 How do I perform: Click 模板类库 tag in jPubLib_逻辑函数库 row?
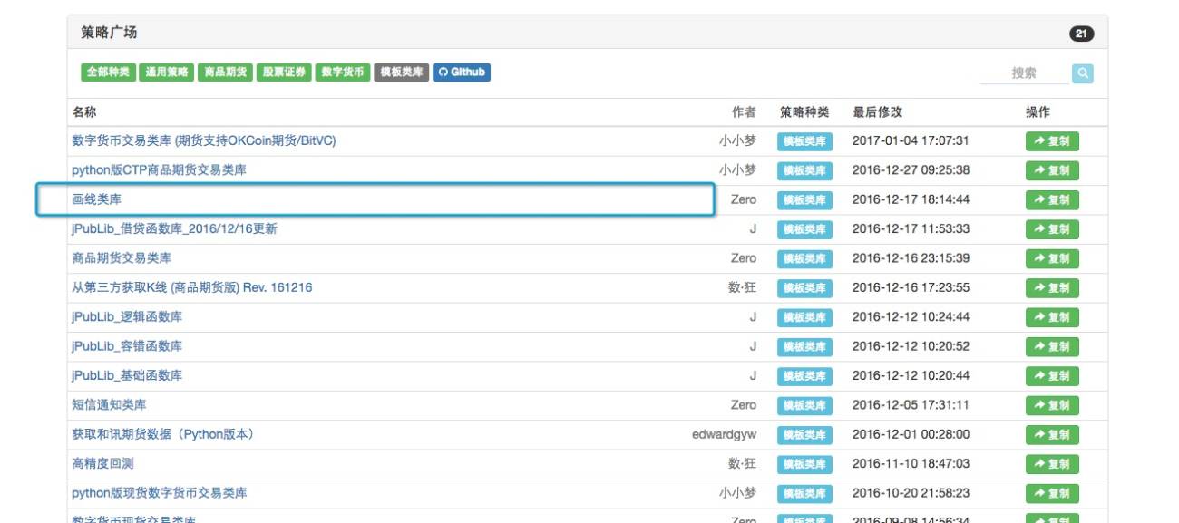[804, 318]
